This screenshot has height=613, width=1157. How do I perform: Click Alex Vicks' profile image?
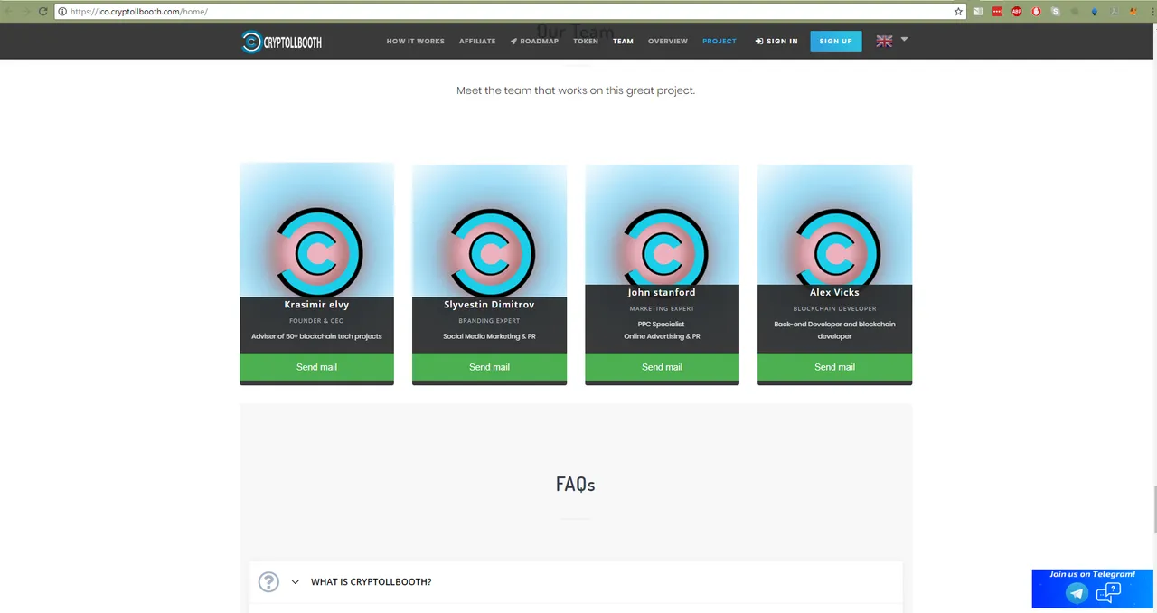pos(834,225)
